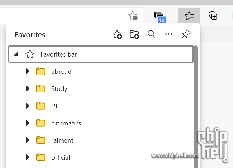Click the Favorites panel scrollbar
This screenshot has height=168, width=233.
tap(196, 107)
